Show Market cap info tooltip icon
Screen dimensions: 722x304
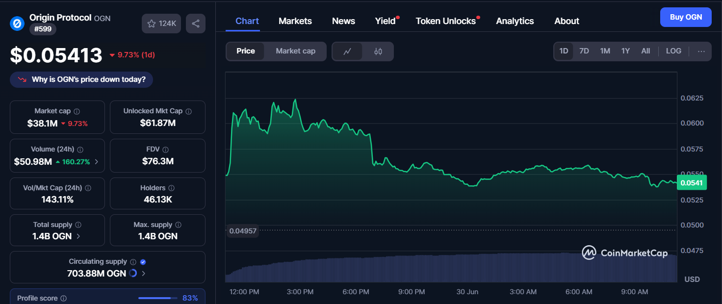pos(77,111)
